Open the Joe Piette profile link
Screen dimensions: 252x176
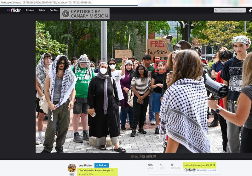tap(85, 165)
